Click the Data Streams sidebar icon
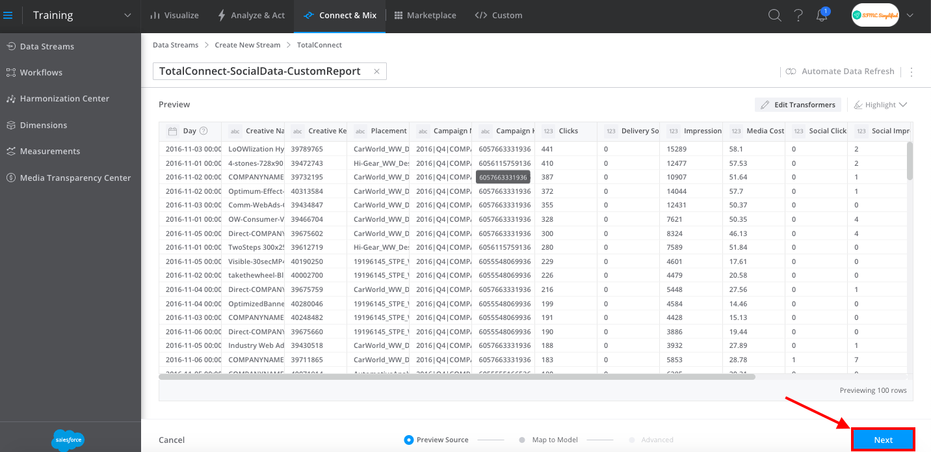The height and width of the screenshot is (452, 931). pyautogui.click(x=11, y=46)
